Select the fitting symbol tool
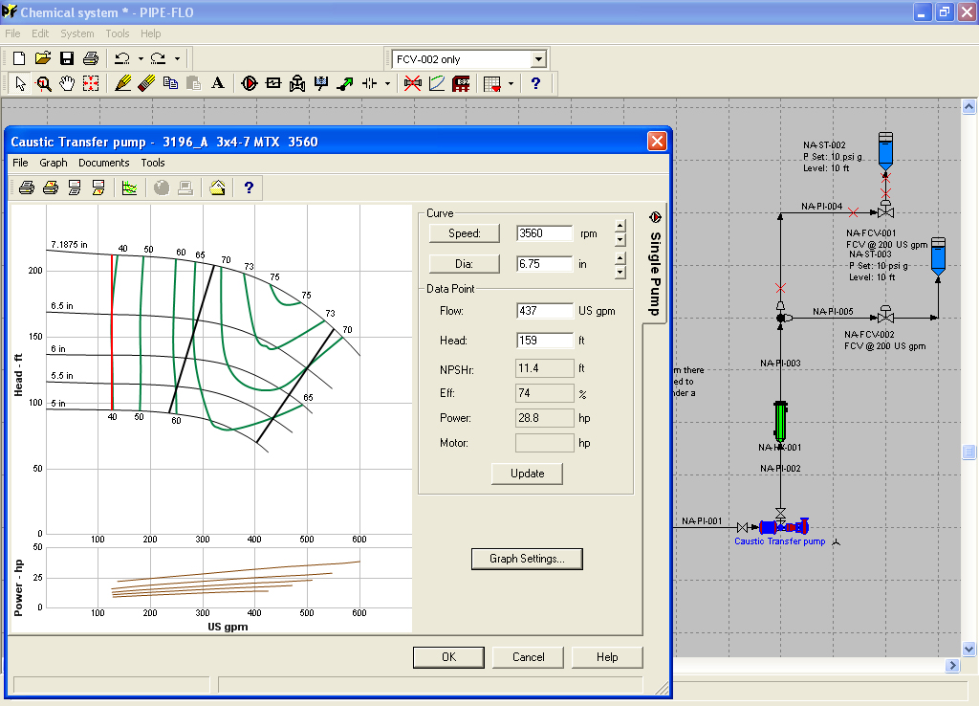 pyautogui.click(x=370, y=83)
